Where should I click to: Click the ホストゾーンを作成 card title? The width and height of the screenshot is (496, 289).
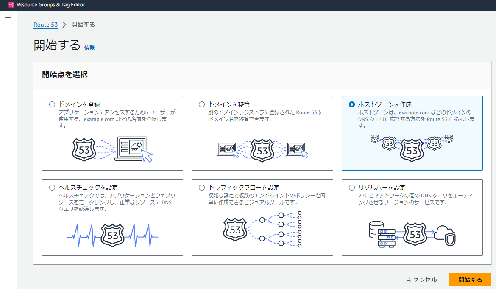coord(385,104)
